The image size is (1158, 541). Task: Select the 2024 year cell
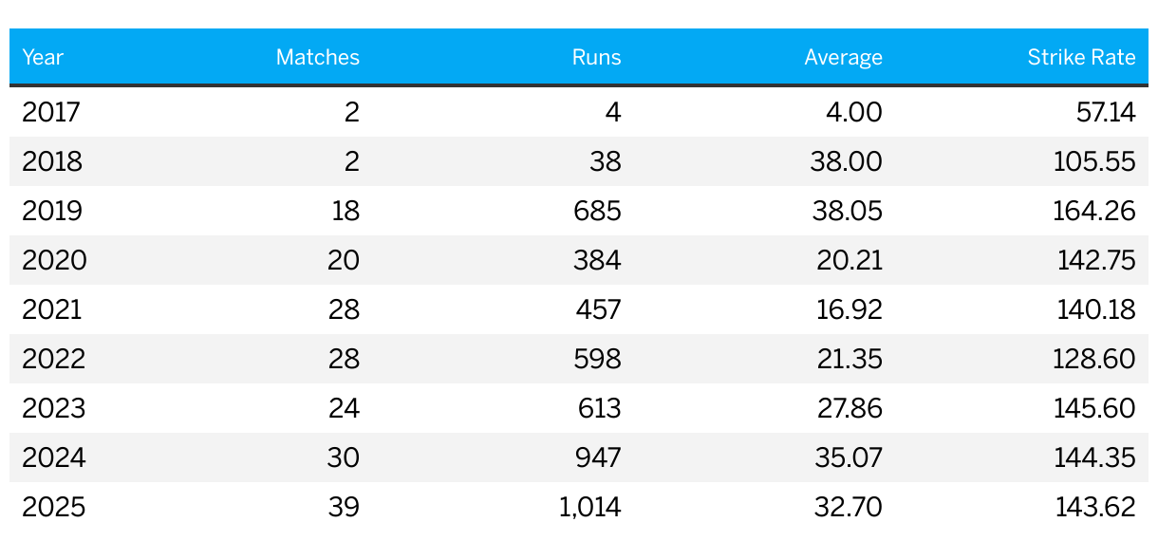pos(54,457)
